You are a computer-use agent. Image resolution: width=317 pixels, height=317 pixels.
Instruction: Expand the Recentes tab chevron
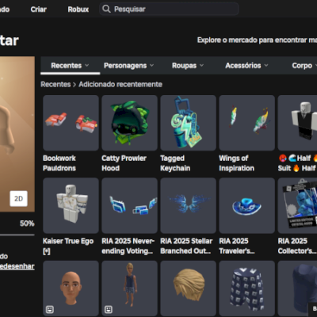click(x=87, y=65)
